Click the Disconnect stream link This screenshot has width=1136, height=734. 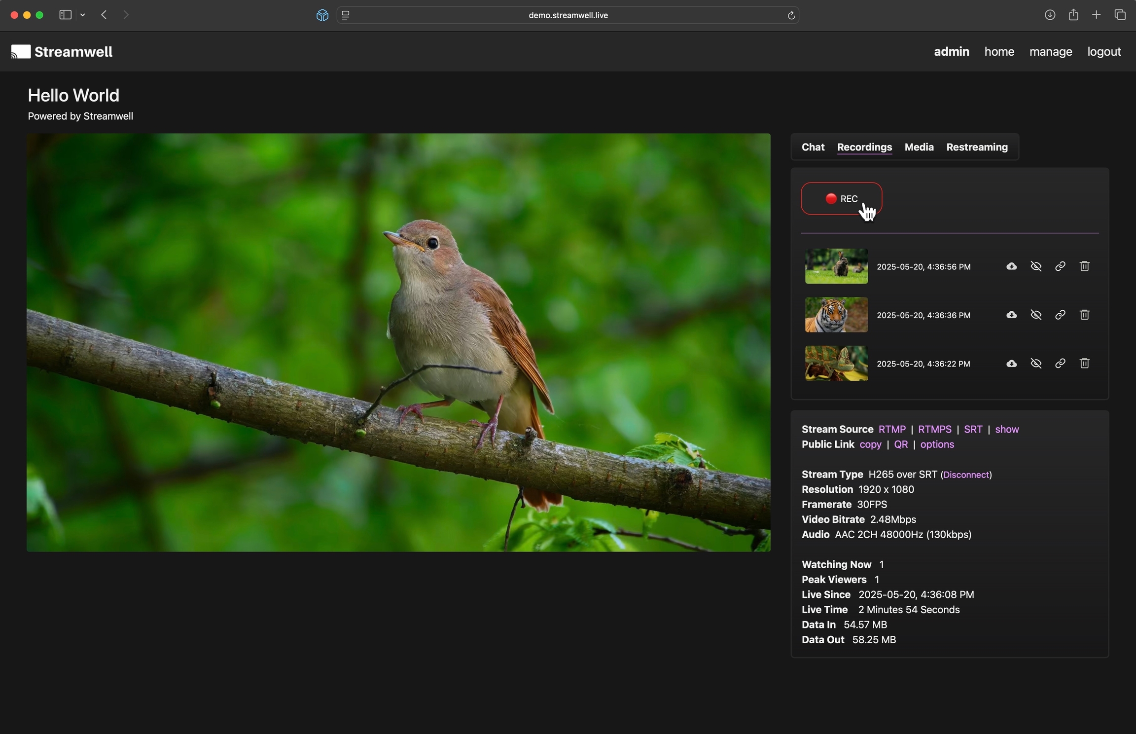coord(966,475)
